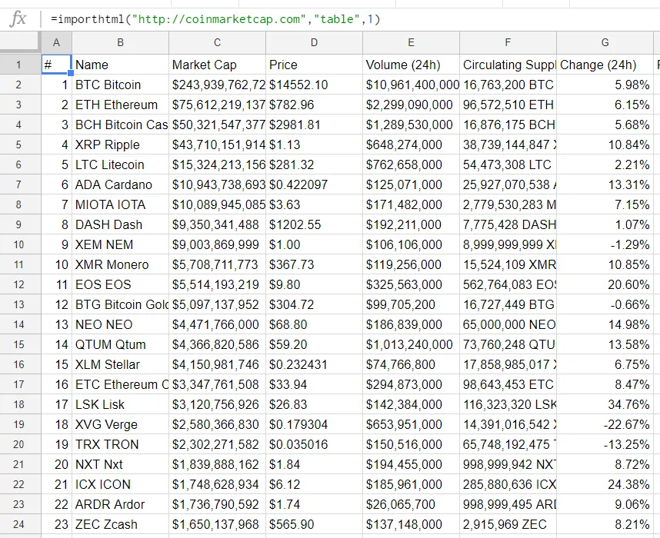Select row 12 header number
The height and width of the screenshot is (538, 660).
click(x=20, y=285)
